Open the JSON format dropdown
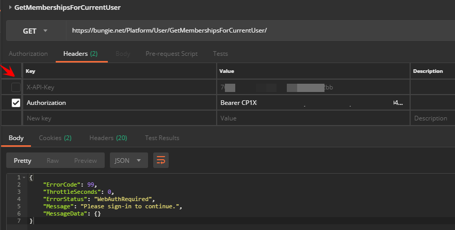Viewport: 455px width, 230px height. coord(129,161)
